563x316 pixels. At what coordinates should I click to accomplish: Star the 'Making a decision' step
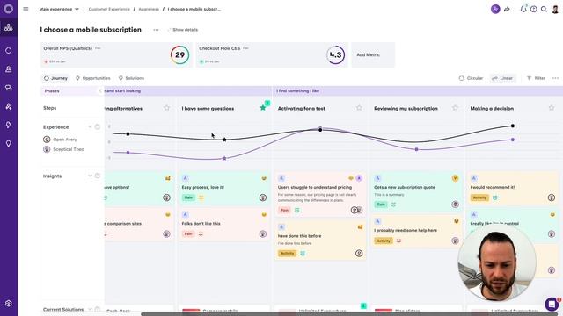tap(552, 107)
